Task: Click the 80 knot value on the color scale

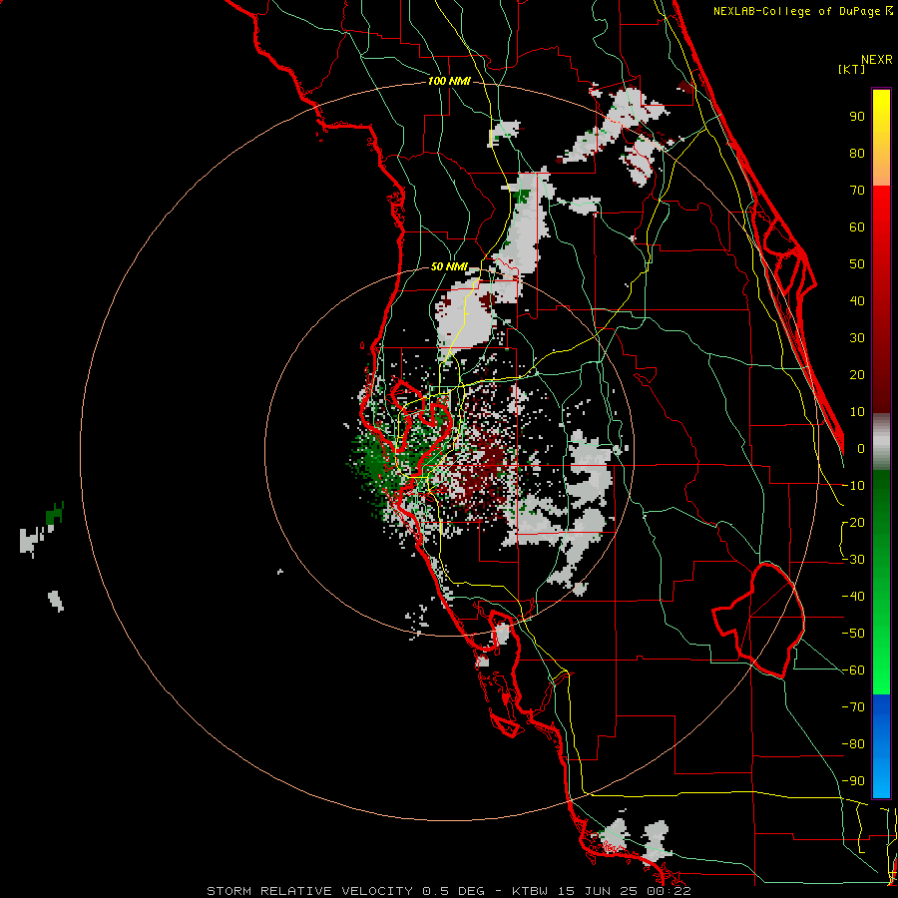Action: coord(857,153)
